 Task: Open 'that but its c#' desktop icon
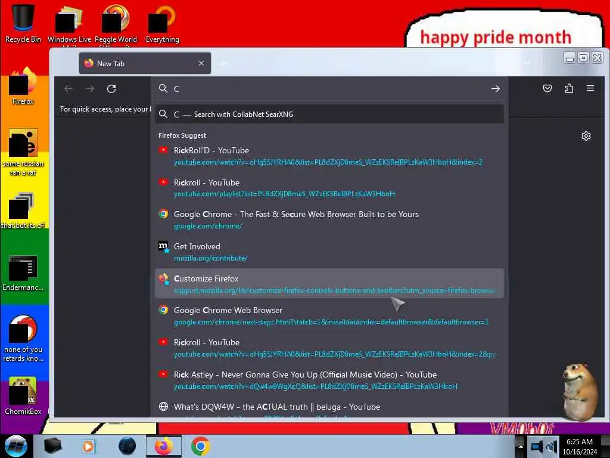[x=23, y=211]
